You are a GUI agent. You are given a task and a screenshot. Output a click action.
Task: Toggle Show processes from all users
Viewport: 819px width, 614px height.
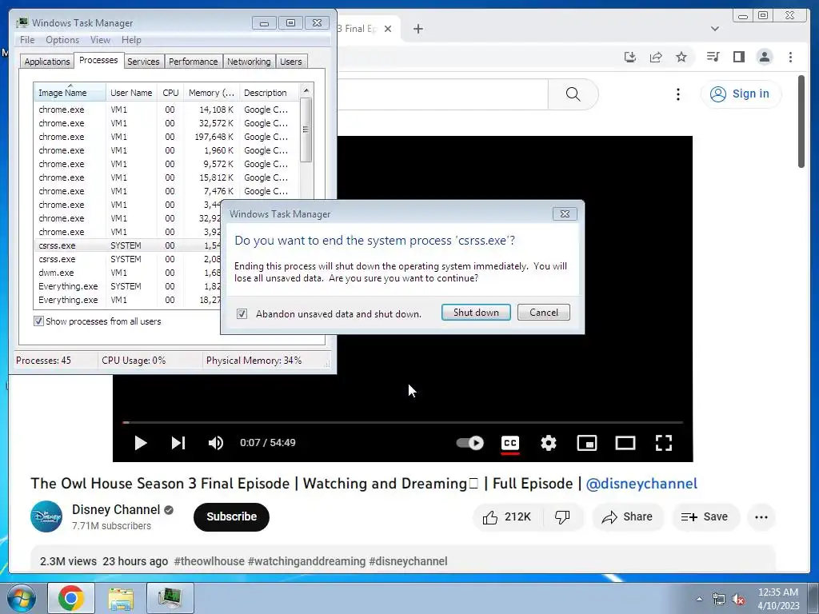click(38, 321)
